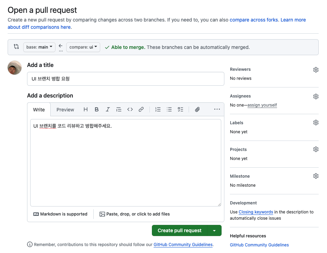The width and height of the screenshot is (327, 253).
Task: Click the left arrow between branches
Action: (x=61, y=46)
